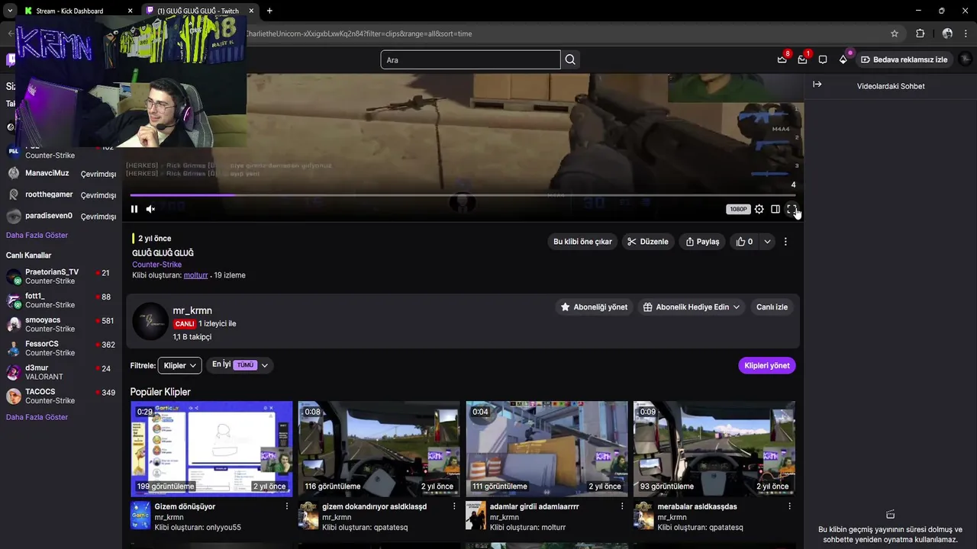Screen dimensions: 977x549
Task: Open smooyacs live channel
Action: pyautogui.click(x=61, y=324)
